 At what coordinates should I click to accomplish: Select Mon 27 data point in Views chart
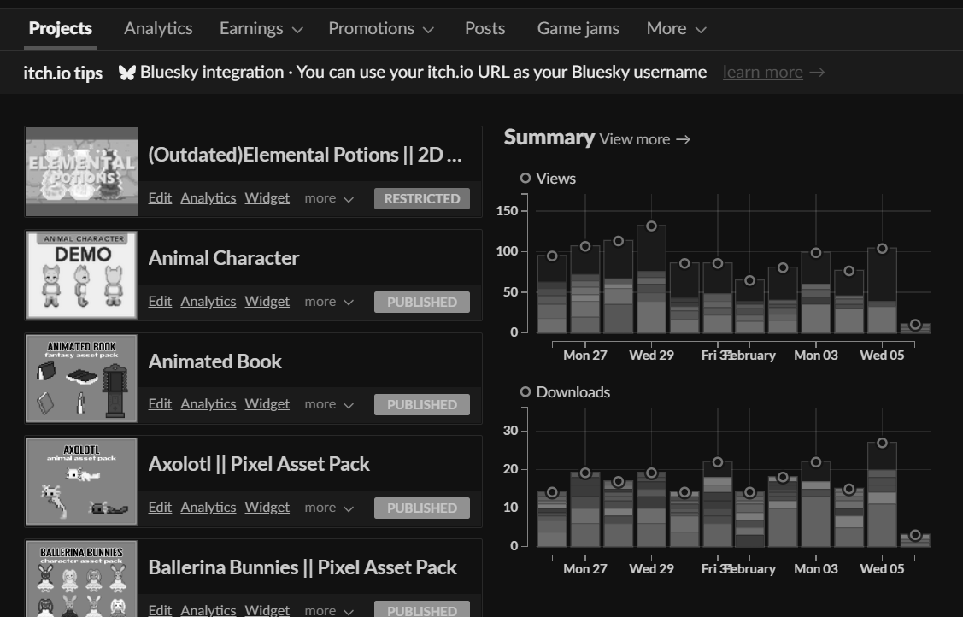[x=585, y=246]
